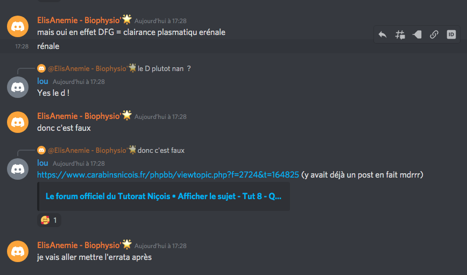Copy message link with the chain icon
This screenshot has height=275, width=467.
click(x=434, y=34)
